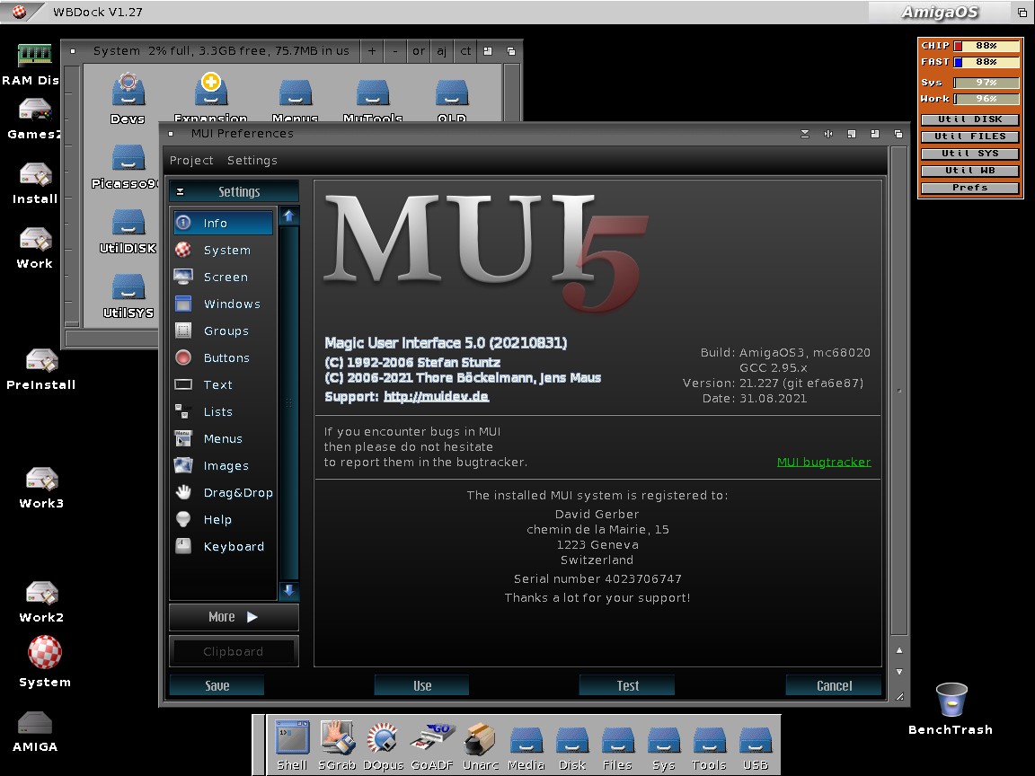Click the settings list scroll-down arrow
This screenshot has width=1035, height=776.
click(x=288, y=591)
